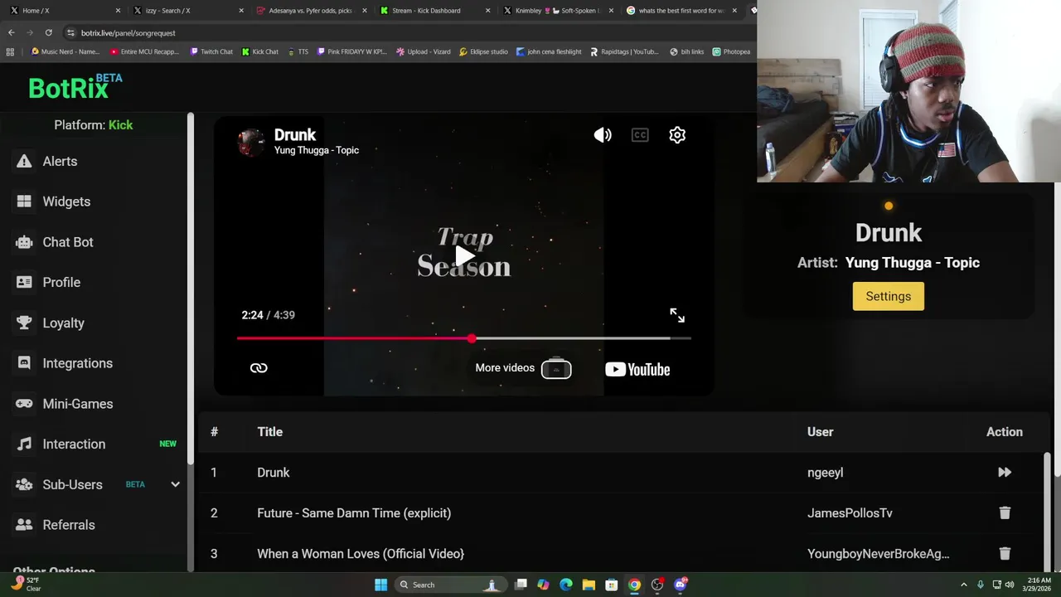Image resolution: width=1061 pixels, height=597 pixels.
Task: Open Eklipse studio bookmark
Action: coord(483,51)
